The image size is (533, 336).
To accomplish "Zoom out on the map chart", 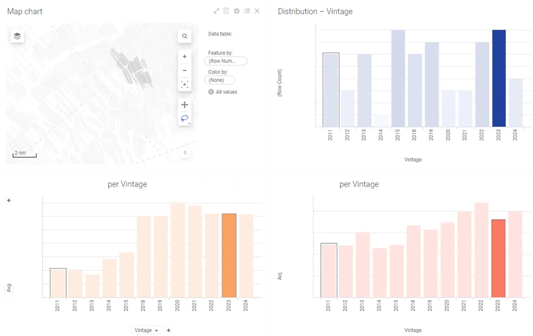I will pyautogui.click(x=185, y=71).
